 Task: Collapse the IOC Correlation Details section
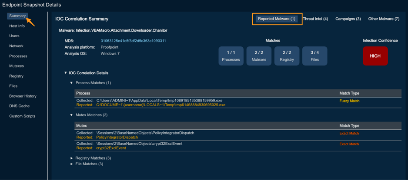tap(66, 73)
